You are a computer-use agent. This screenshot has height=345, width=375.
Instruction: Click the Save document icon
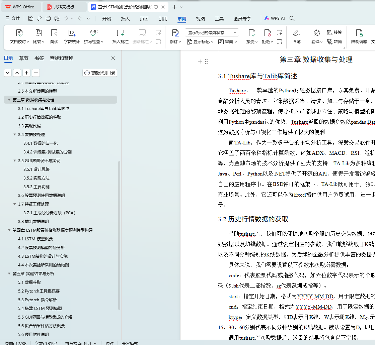tap(30, 18)
